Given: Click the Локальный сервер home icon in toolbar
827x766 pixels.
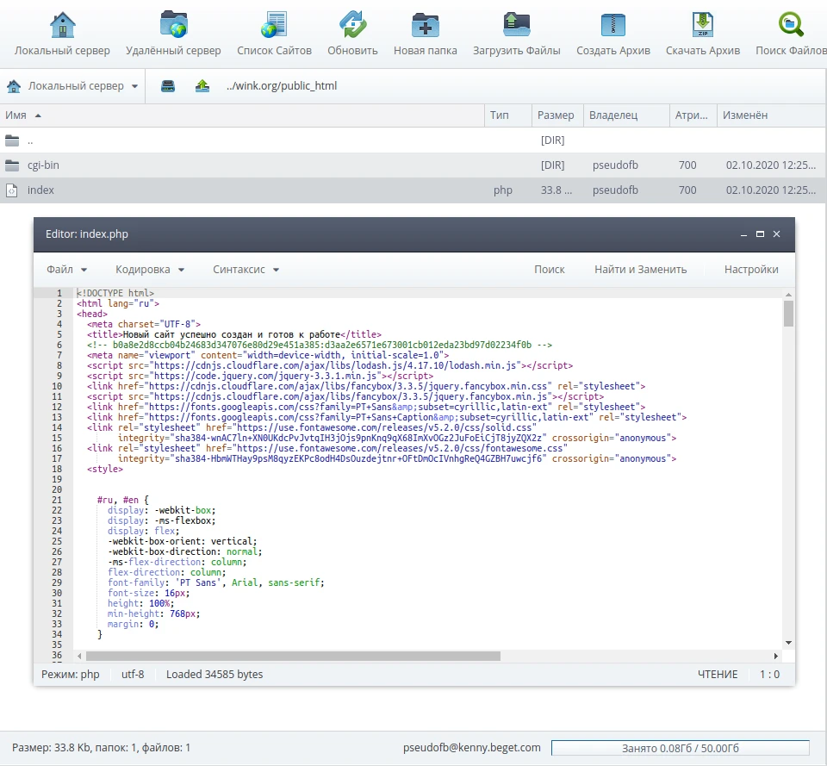Looking at the screenshot, I should click(x=62, y=25).
